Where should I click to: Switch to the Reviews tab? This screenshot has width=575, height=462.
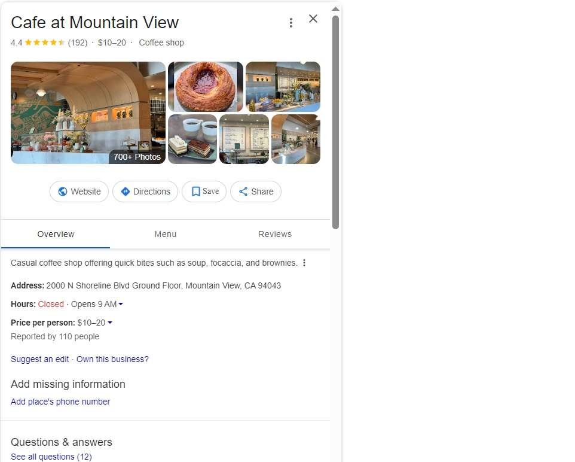(x=275, y=235)
